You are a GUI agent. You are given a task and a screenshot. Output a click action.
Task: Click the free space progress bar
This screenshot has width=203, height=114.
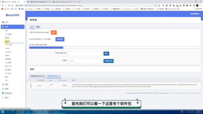(114, 47)
